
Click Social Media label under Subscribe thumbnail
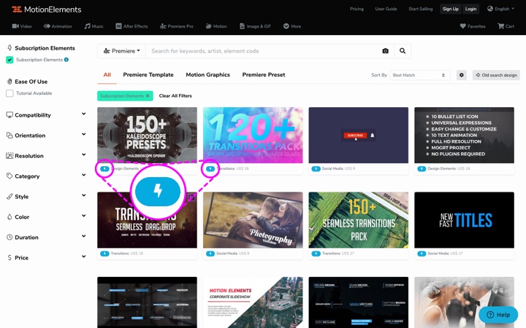[332, 168]
